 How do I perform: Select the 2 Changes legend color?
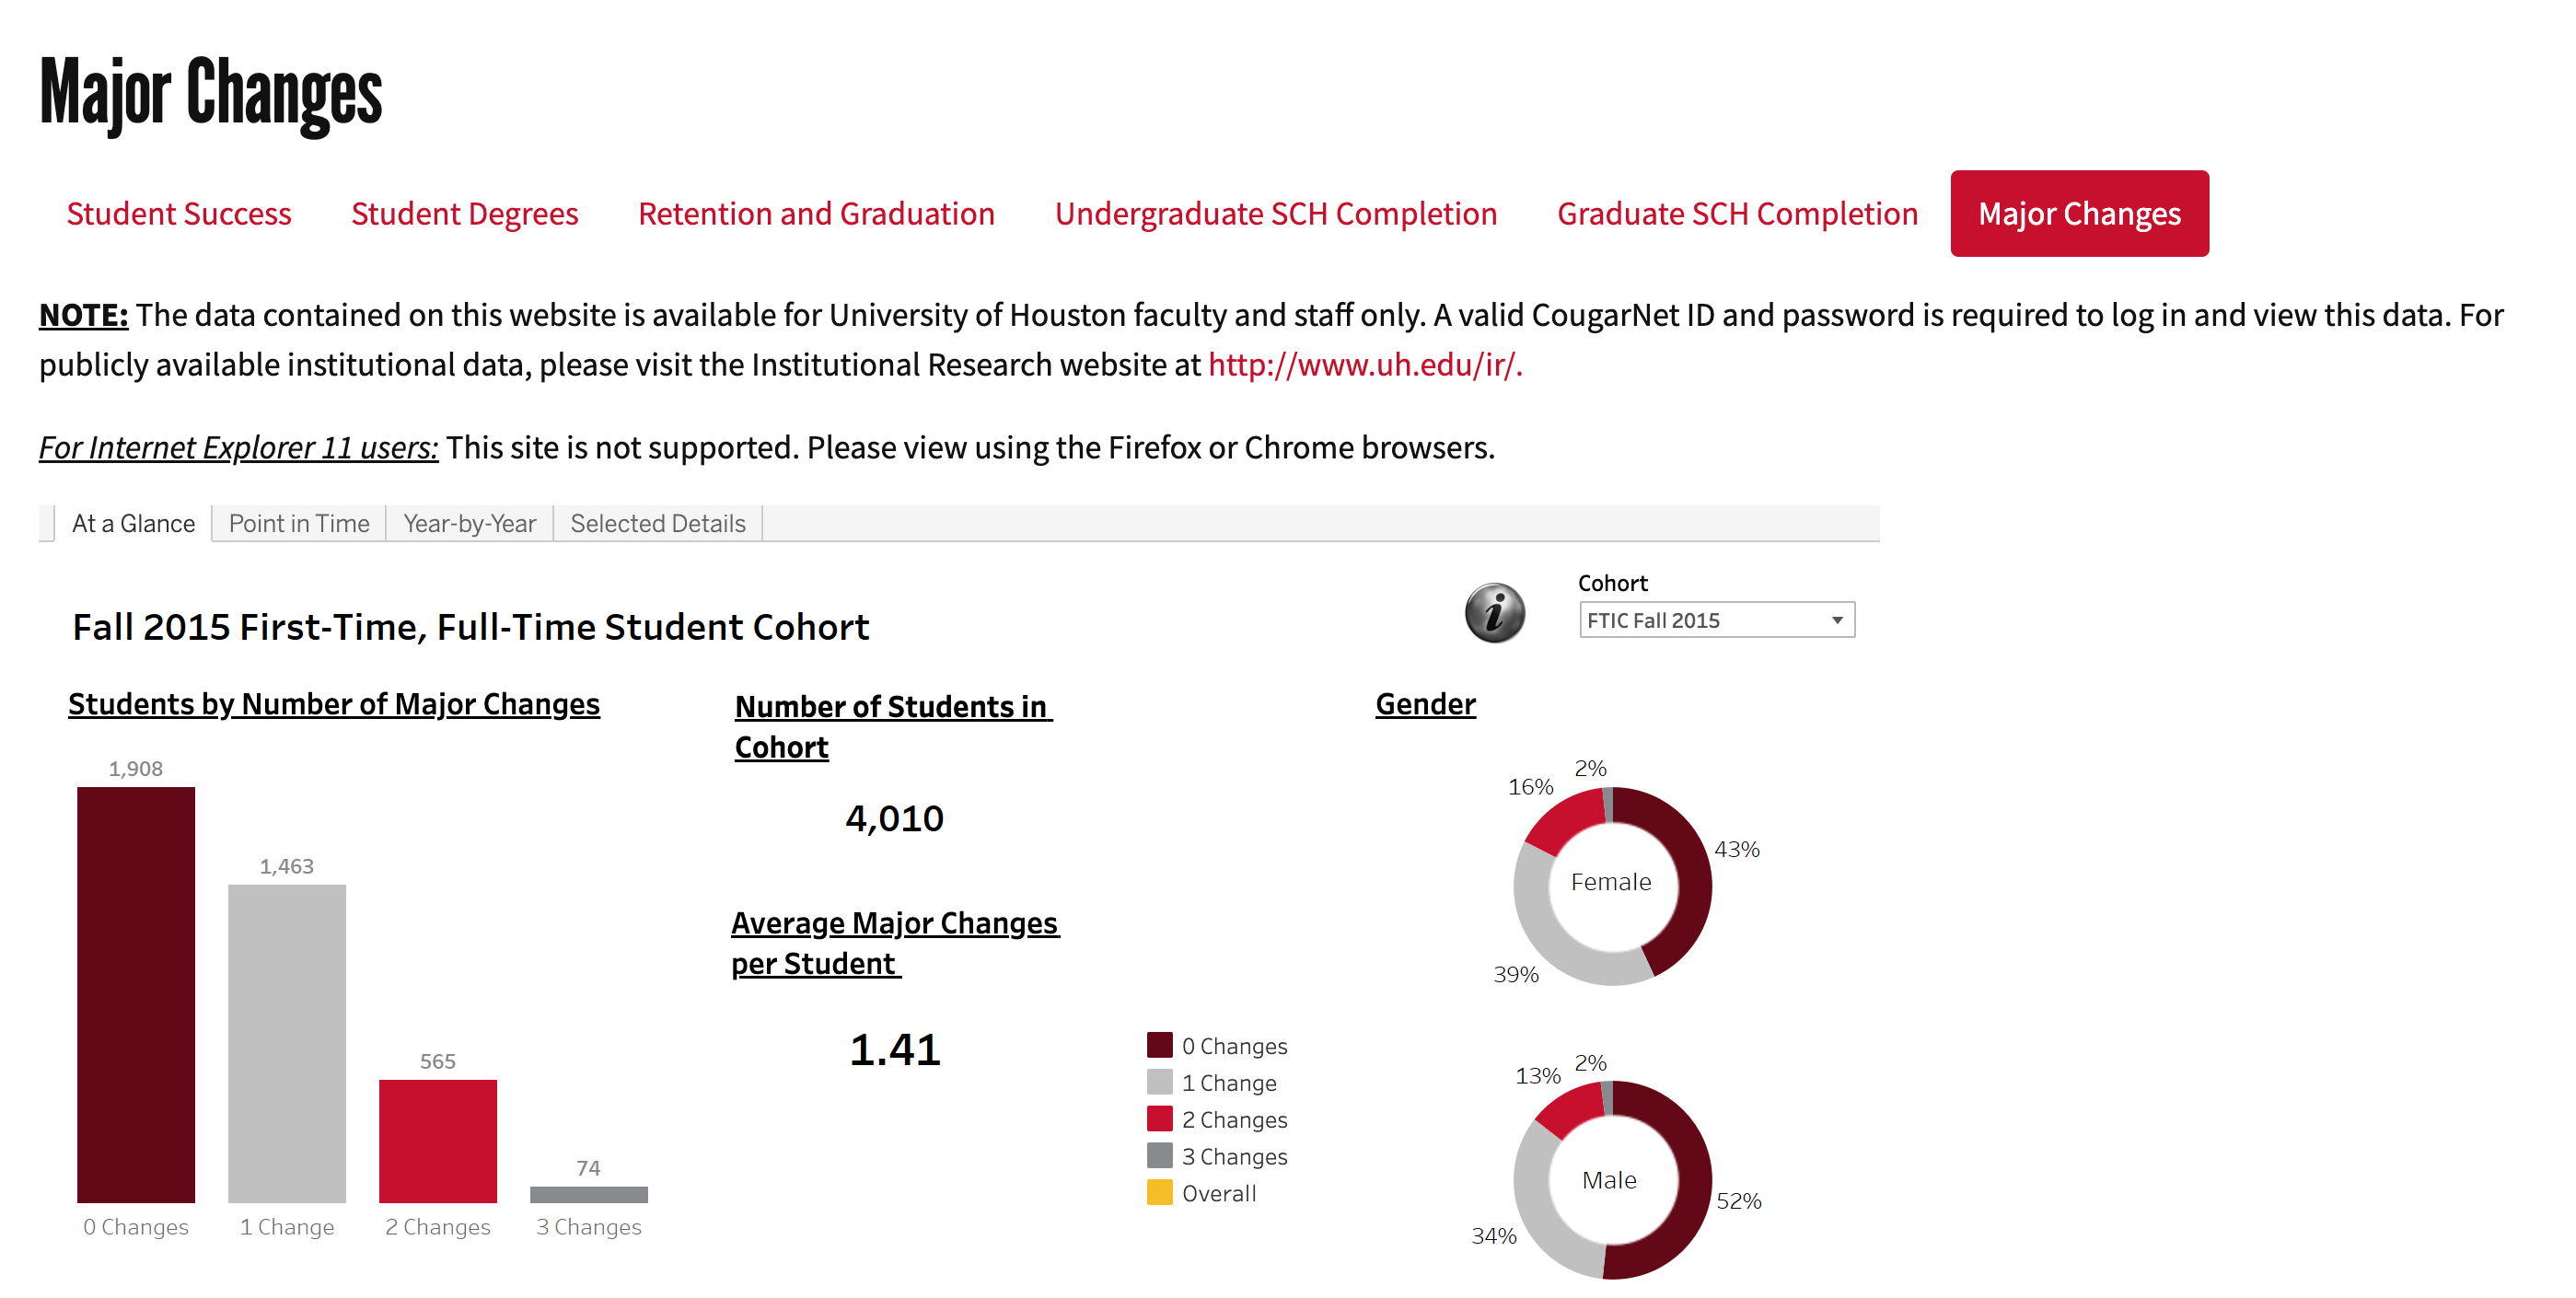pyautogui.click(x=1159, y=1119)
